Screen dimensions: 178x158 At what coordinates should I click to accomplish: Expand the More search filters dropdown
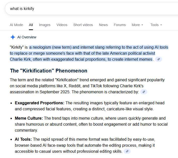137,25
